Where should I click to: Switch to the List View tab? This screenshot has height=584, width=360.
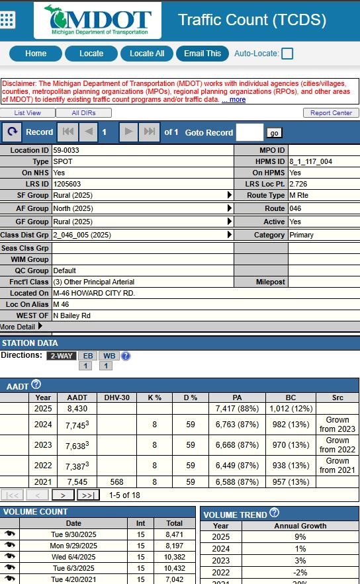point(28,113)
